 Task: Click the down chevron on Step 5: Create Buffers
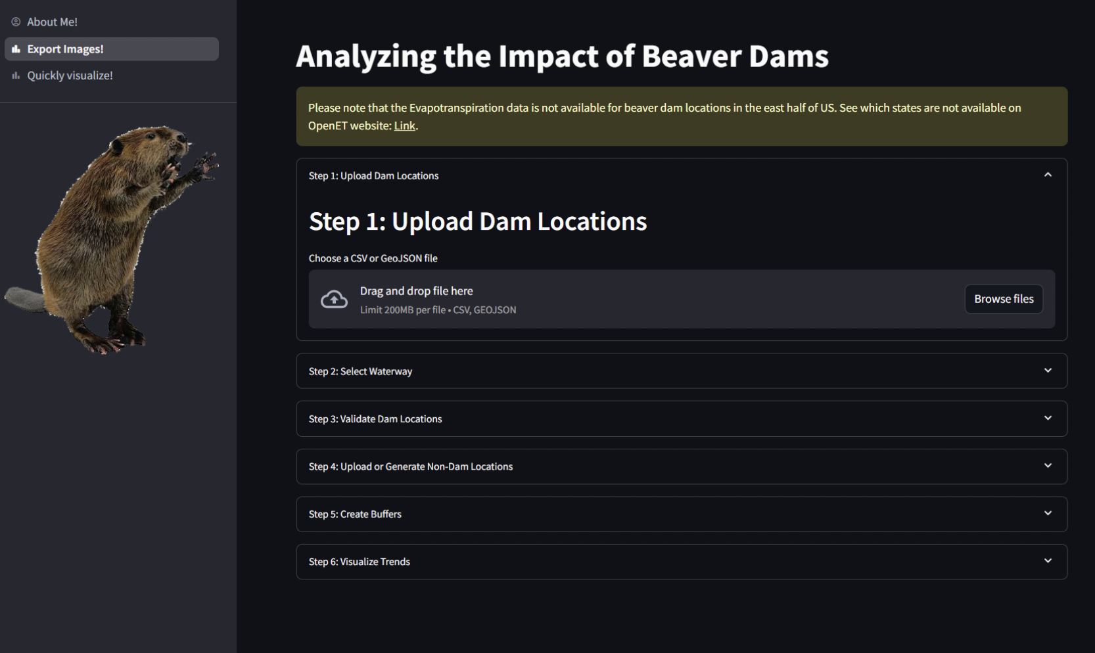(1048, 514)
